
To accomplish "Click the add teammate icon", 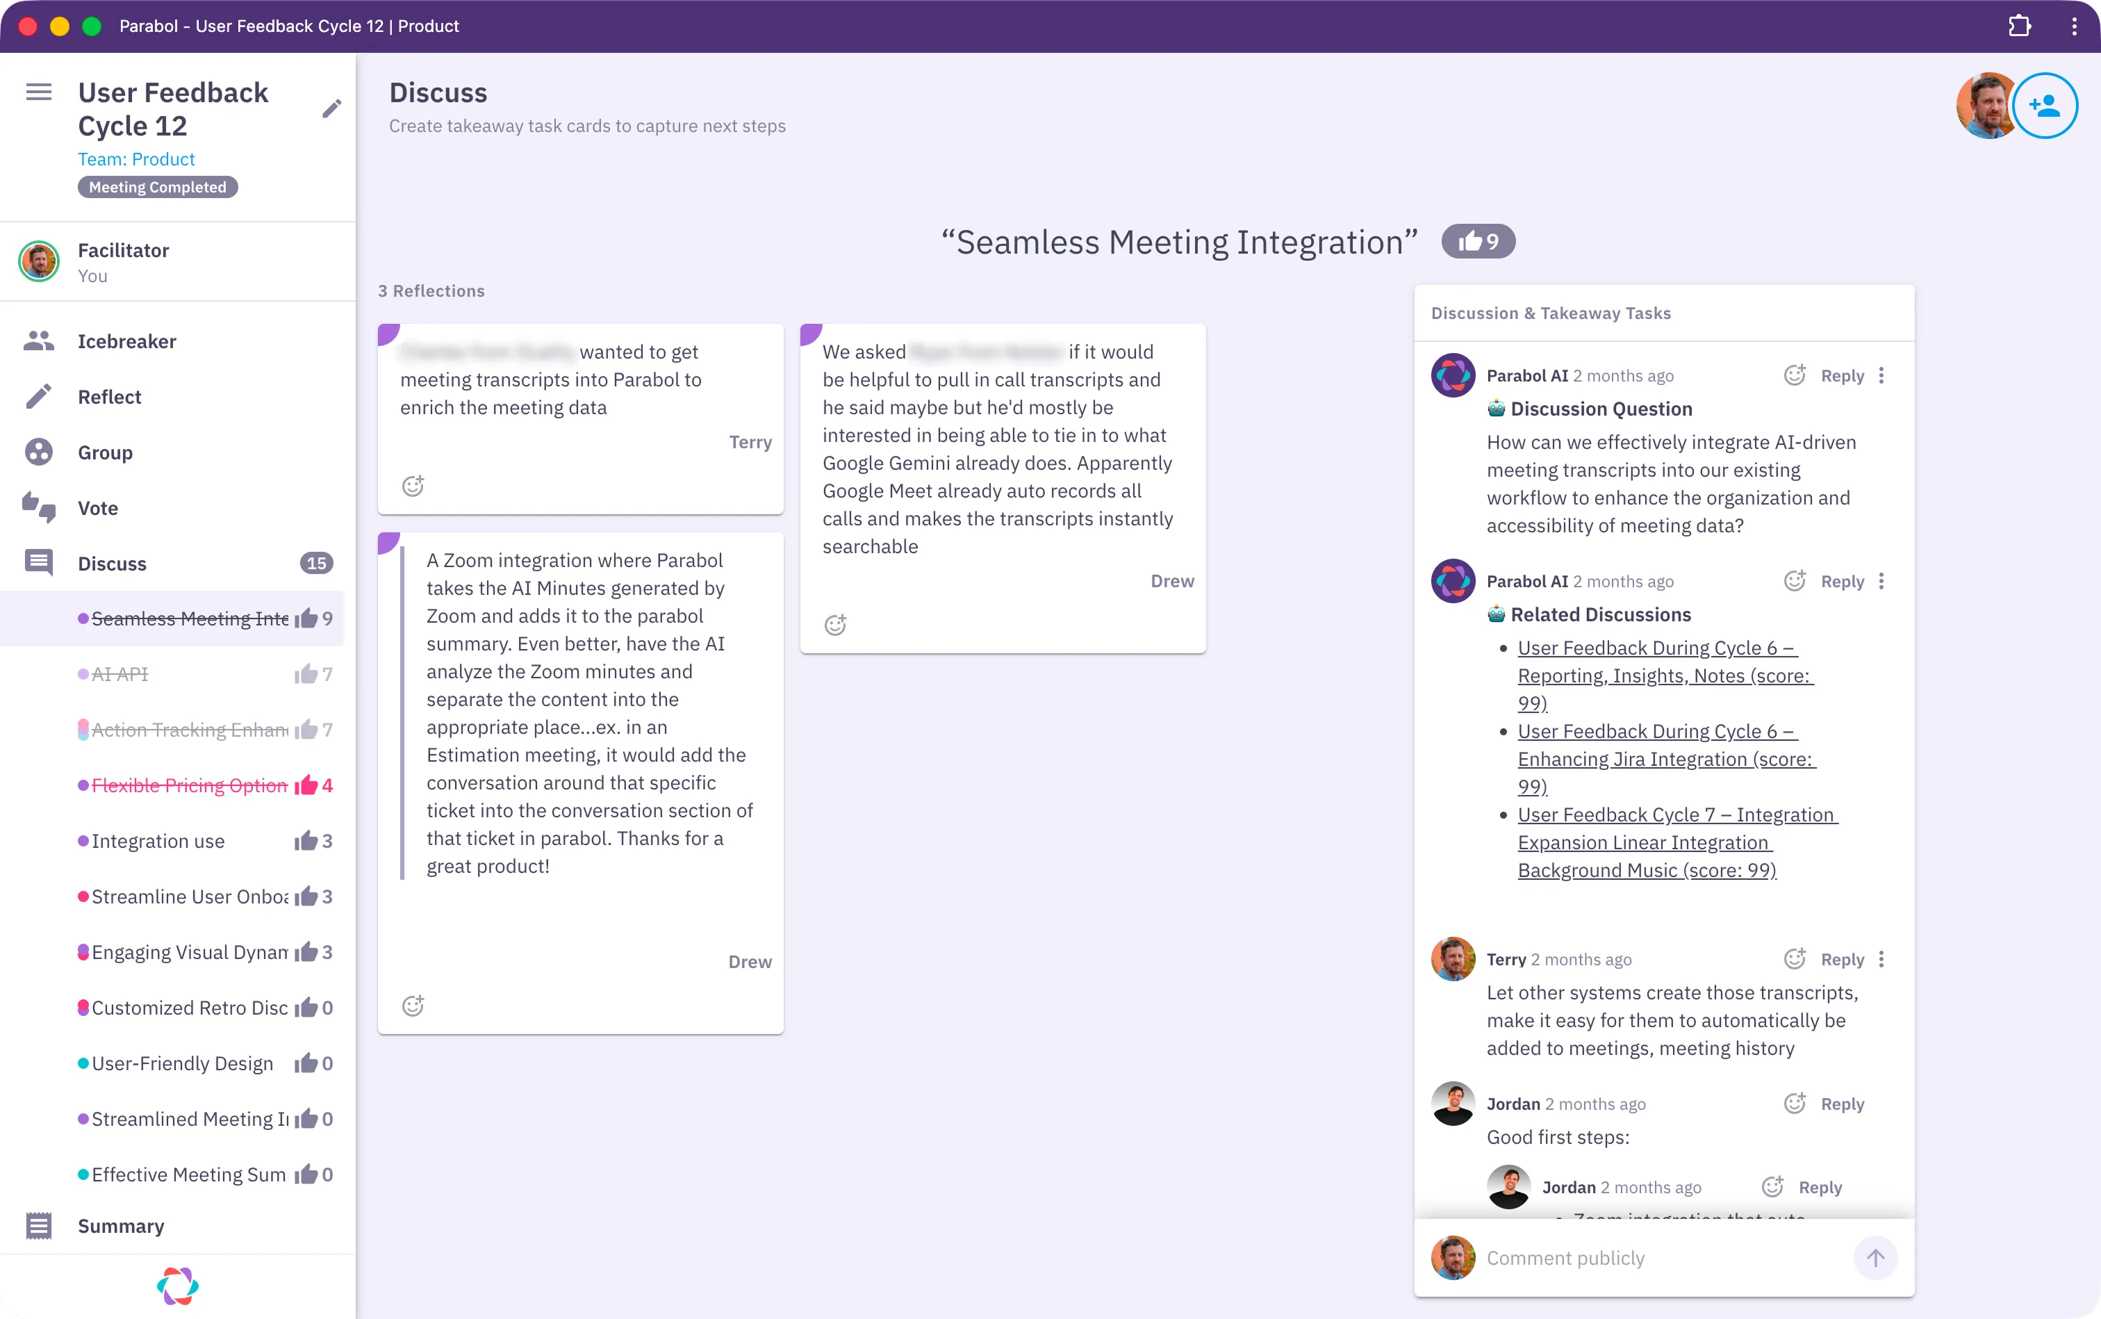I will click(2044, 106).
